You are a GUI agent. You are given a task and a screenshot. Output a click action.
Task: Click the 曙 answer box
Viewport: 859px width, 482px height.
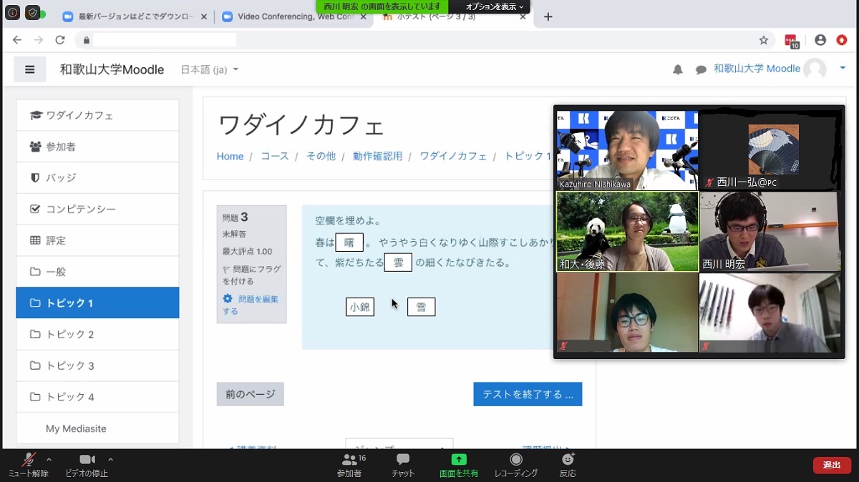(349, 242)
